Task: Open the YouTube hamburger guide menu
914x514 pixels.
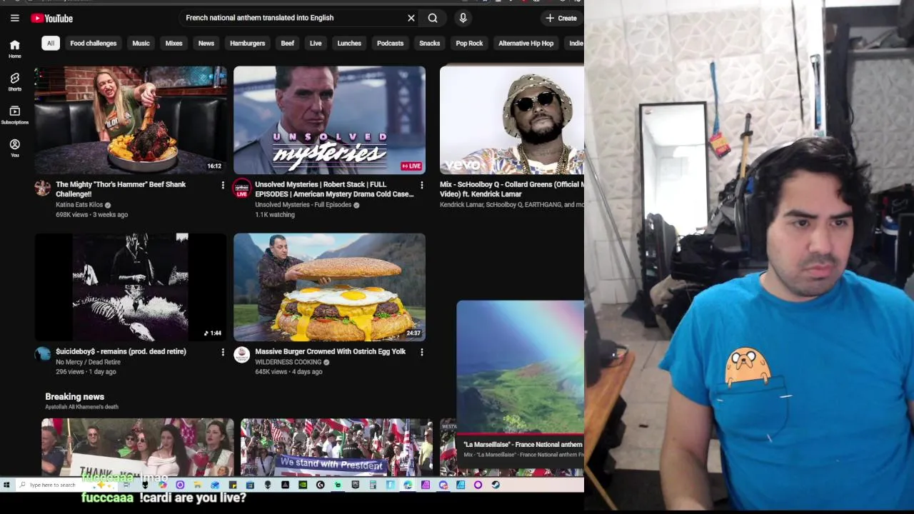Action: pyautogui.click(x=14, y=18)
